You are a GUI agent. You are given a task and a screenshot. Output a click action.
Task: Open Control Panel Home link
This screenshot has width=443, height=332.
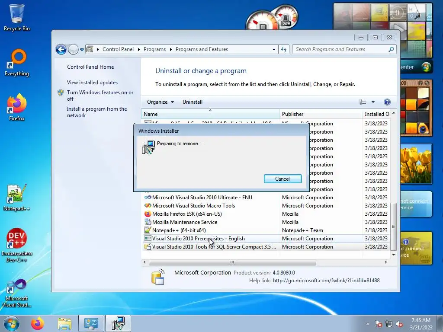click(90, 67)
